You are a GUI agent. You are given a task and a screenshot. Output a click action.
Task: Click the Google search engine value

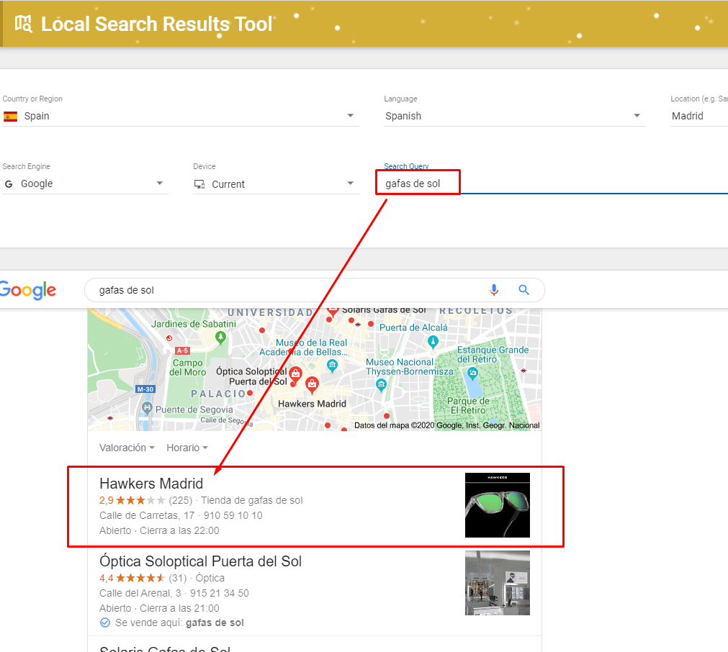tap(37, 184)
